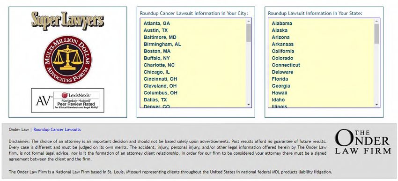Open the Roundup Cancer Lawsuits footer link

[57, 129]
